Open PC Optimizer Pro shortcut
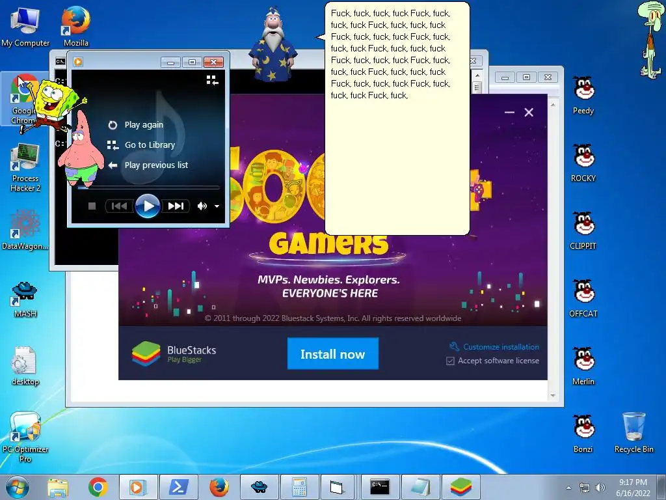The height and width of the screenshot is (500, 666). 25,437
